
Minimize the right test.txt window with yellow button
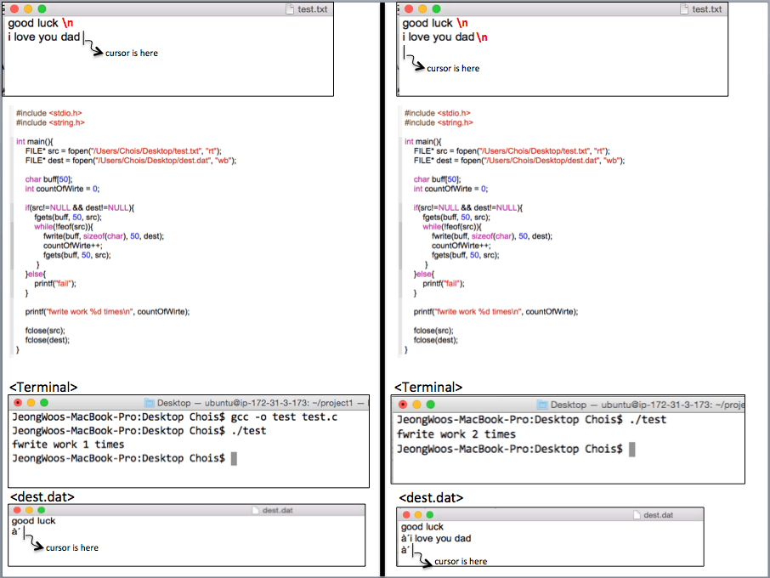[x=422, y=8]
